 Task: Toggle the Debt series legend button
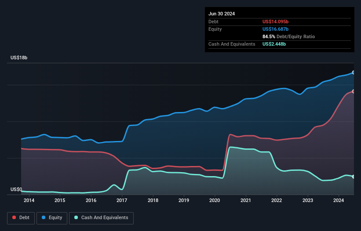click(21, 218)
